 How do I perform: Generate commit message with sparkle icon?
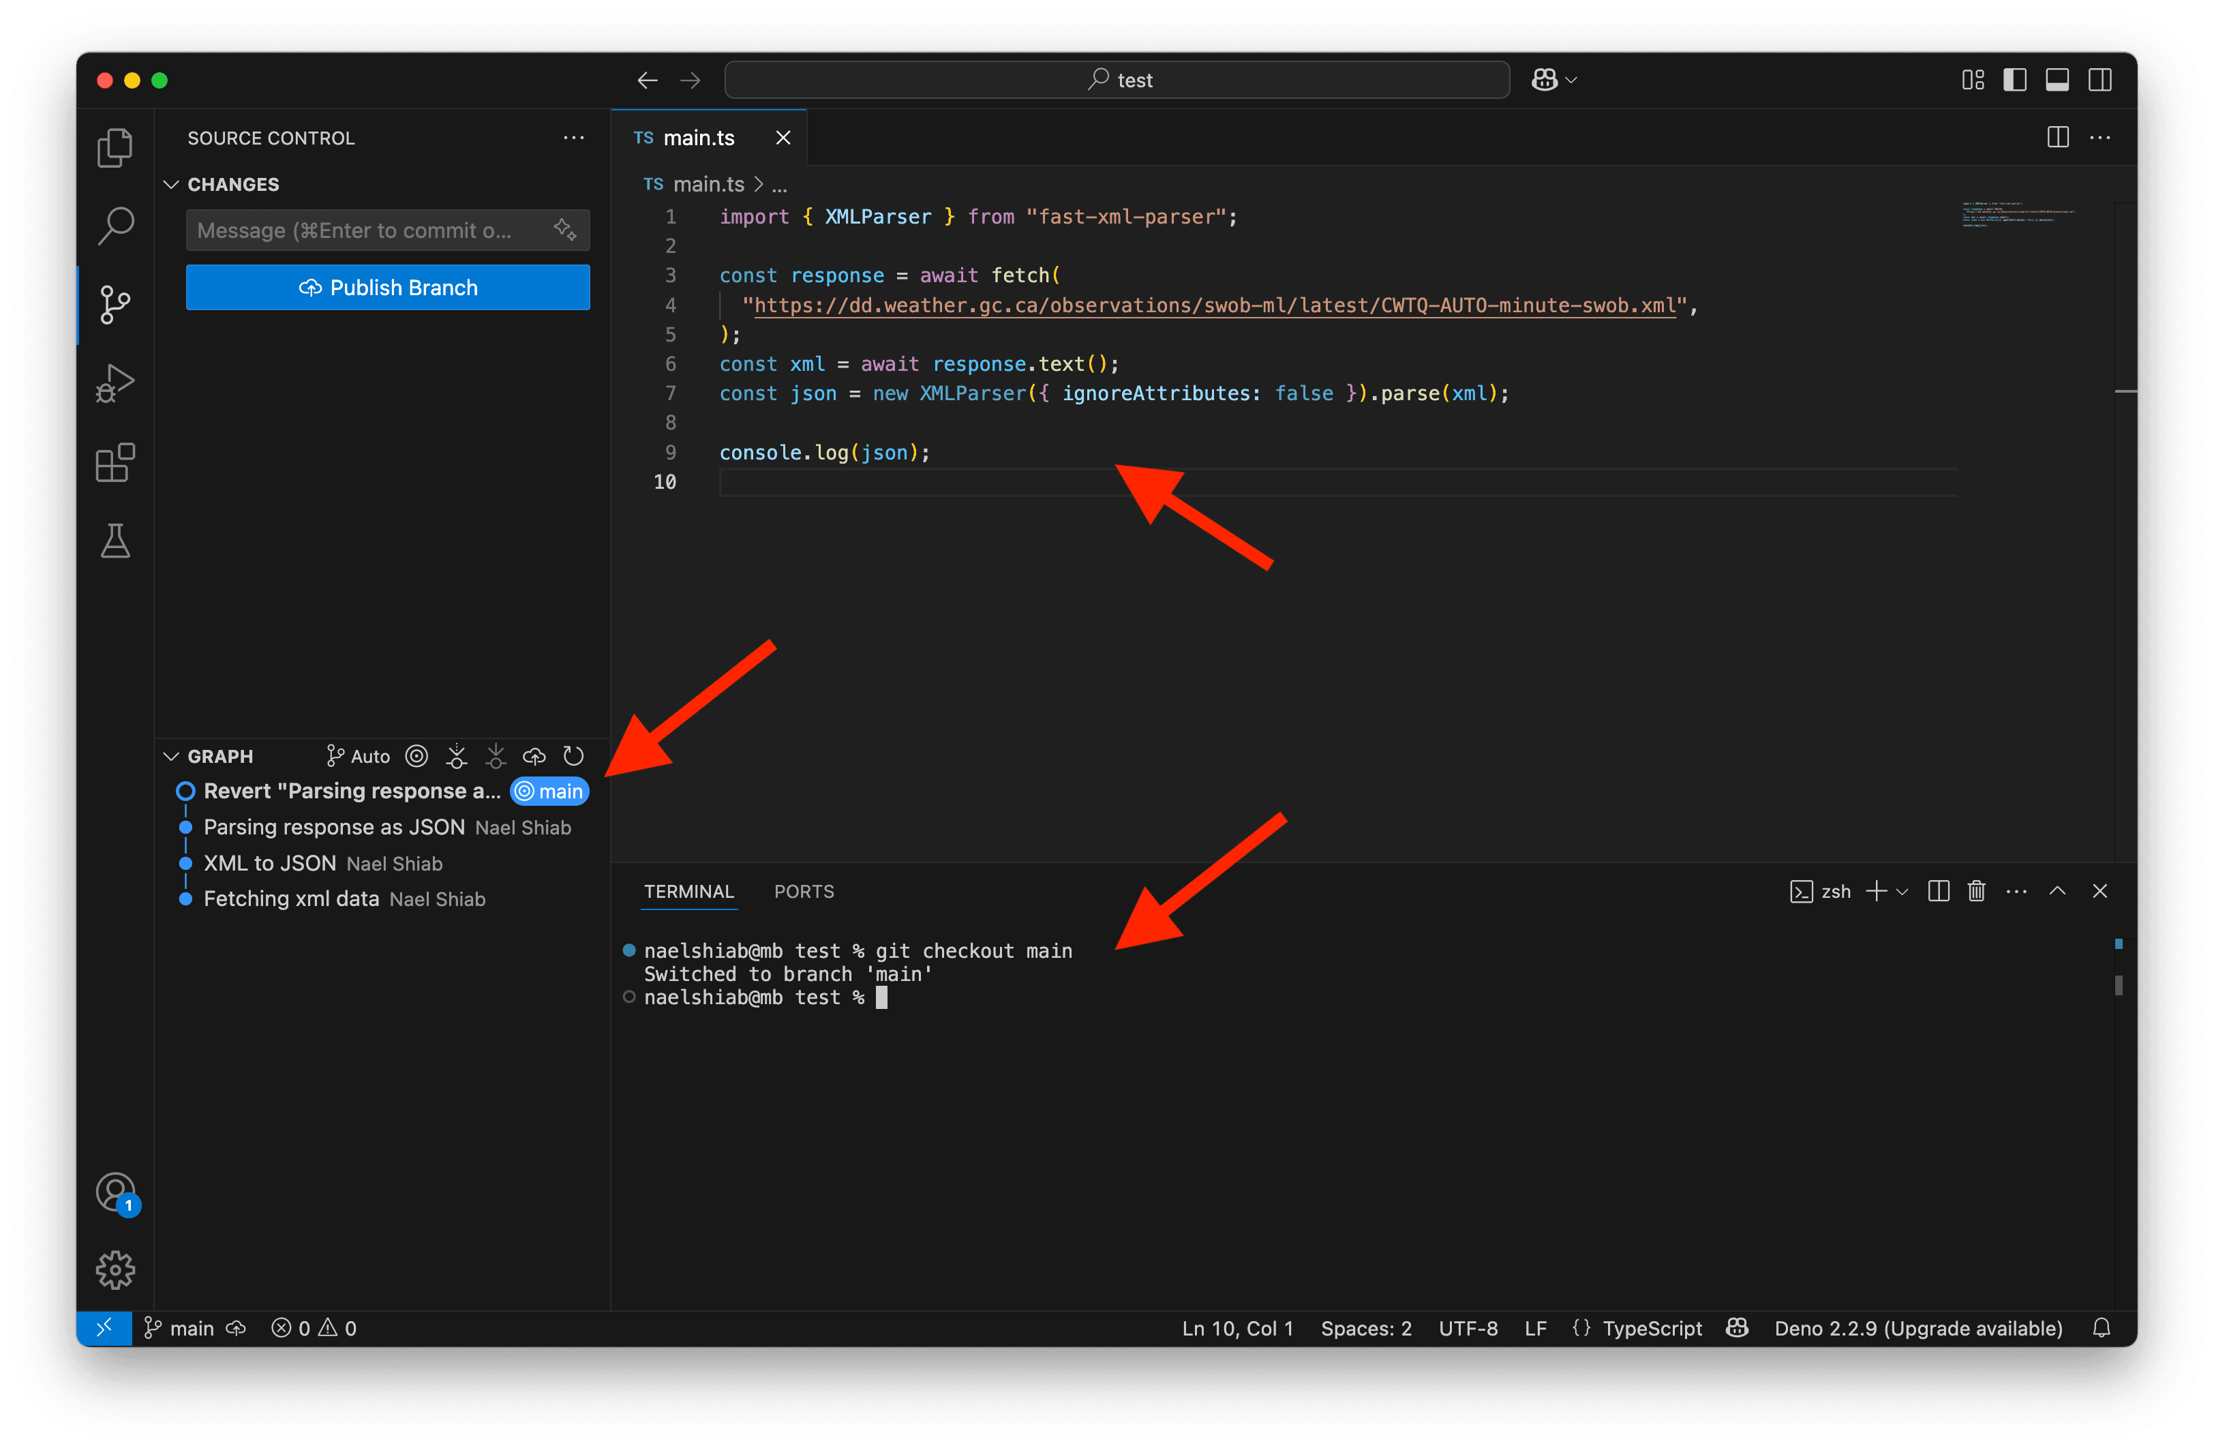(x=566, y=229)
